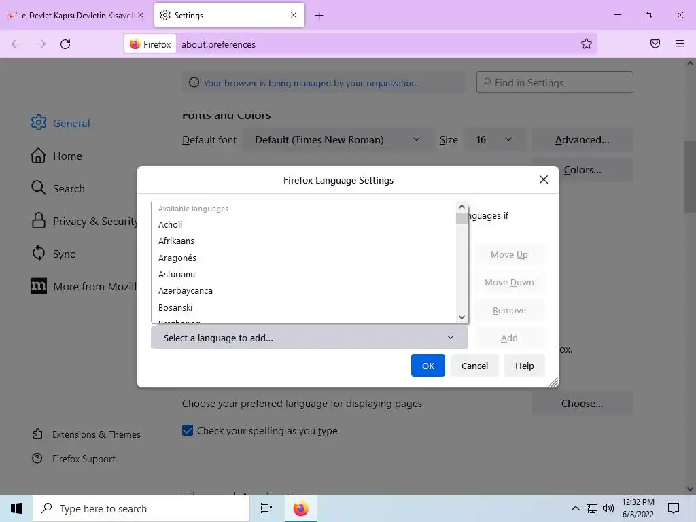Go back to the previous page
696x522 pixels.
click(16, 44)
